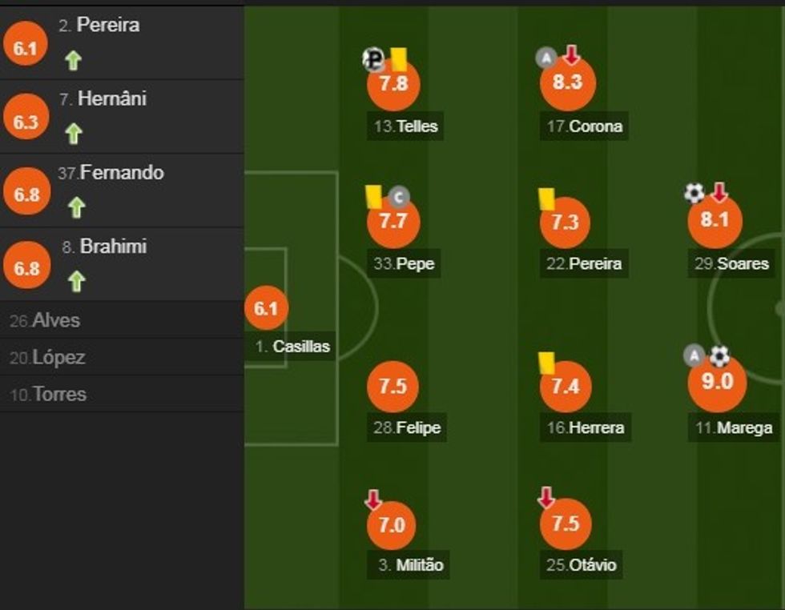Click the yellow card above Herrera
The height and width of the screenshot is (610, 785).
(x=548, y=363)
